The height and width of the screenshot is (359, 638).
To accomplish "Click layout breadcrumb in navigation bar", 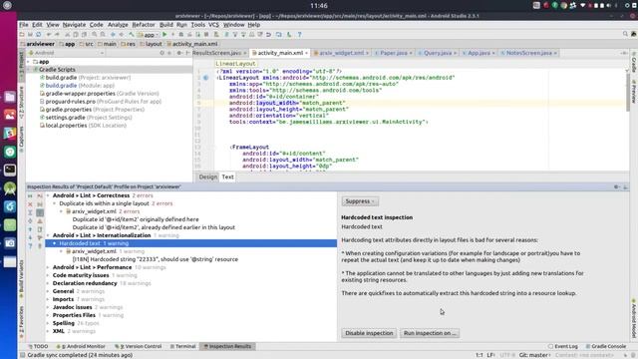I will click(x=151, y=44).
